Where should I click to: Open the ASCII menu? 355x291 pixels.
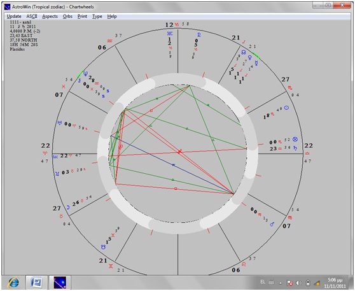click(x=31, y=17)
